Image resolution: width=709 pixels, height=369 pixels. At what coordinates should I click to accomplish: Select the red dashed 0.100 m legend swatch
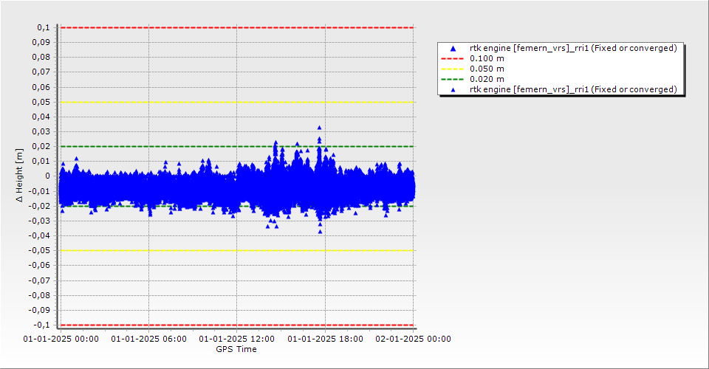coord(452,58)
